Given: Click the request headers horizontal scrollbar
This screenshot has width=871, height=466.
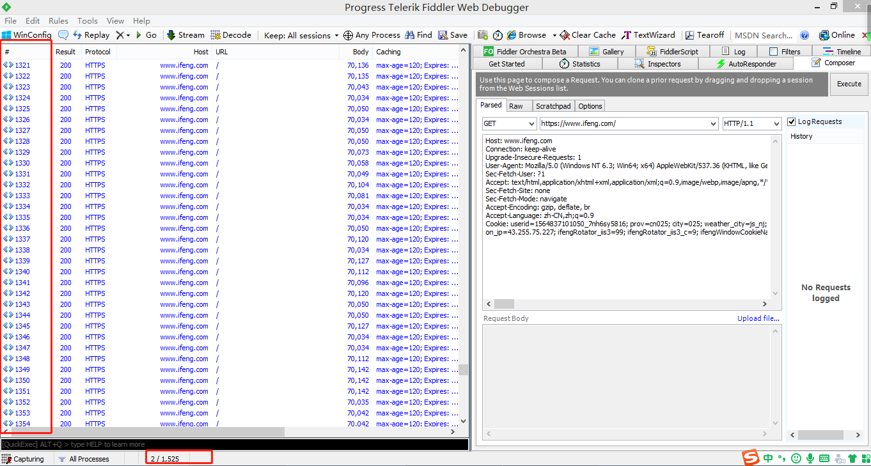Looking at the screenshot, I should [x=627, y=304].
